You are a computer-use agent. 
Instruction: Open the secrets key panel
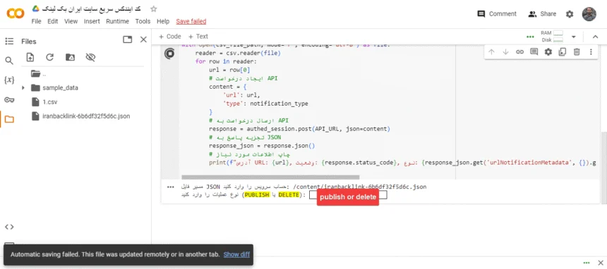(x=9, y=100)
